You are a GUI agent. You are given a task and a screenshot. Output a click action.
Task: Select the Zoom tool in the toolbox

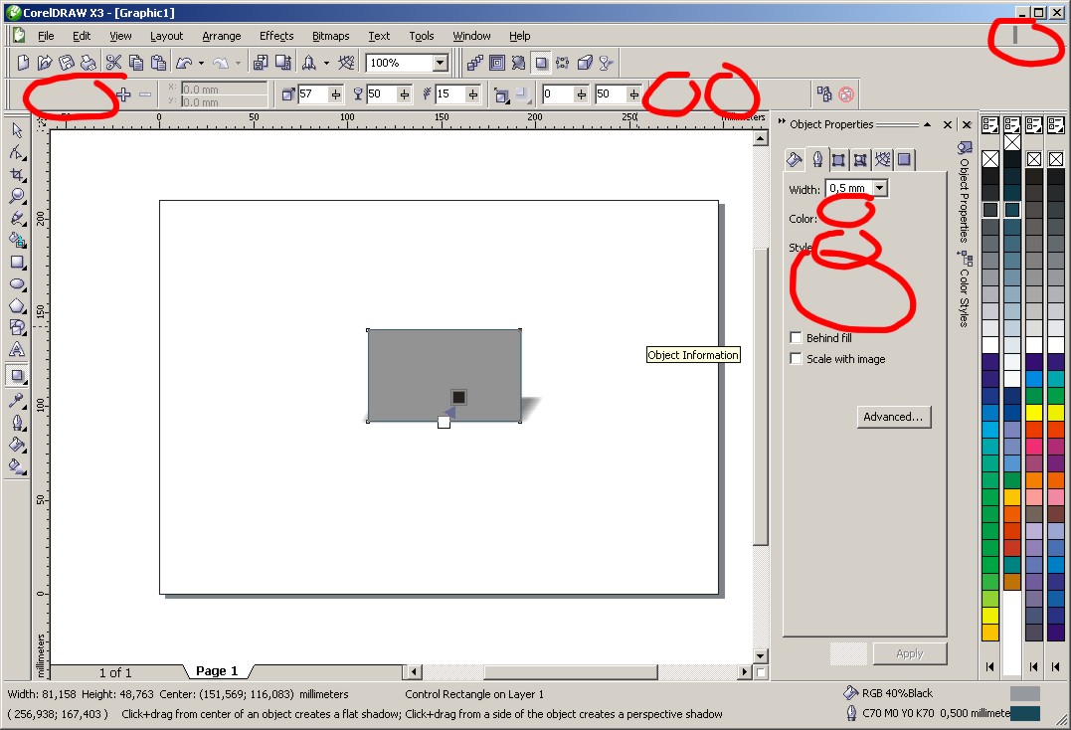[x=17, y=196]
